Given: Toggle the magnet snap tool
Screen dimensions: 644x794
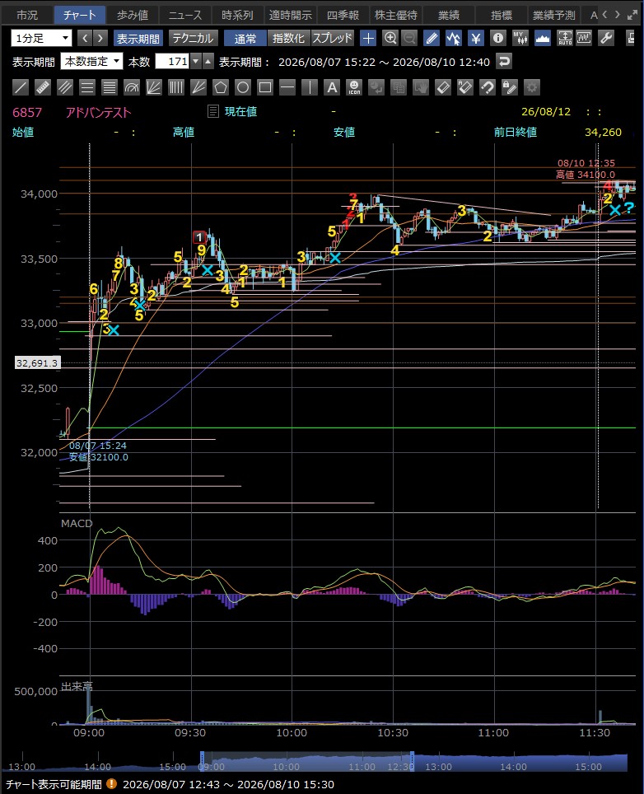Looking at the screenshot, I should point(488,87).
